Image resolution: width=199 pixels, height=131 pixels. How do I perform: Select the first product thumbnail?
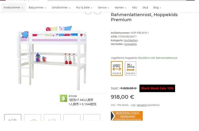pos(13,117)
